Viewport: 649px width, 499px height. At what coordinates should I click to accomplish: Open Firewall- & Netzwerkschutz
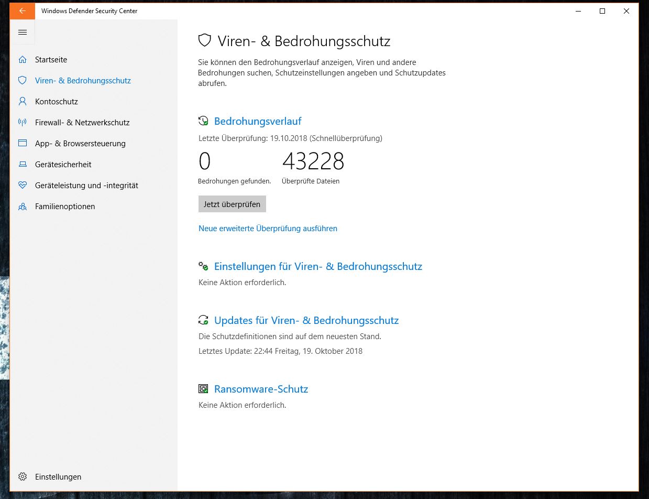(x=82, y=123)
